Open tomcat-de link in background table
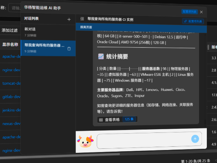217x163 pixels. pyautogui.click(x=11, y=83)
